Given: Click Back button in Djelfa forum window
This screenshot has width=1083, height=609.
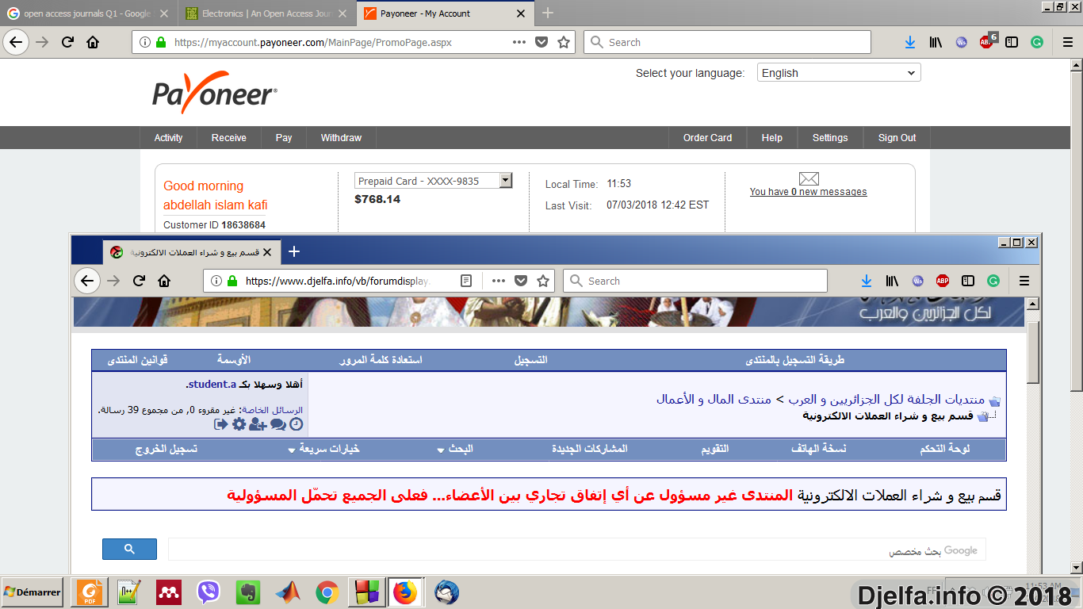Looking at the screenshot, I should tap(87, 281).
